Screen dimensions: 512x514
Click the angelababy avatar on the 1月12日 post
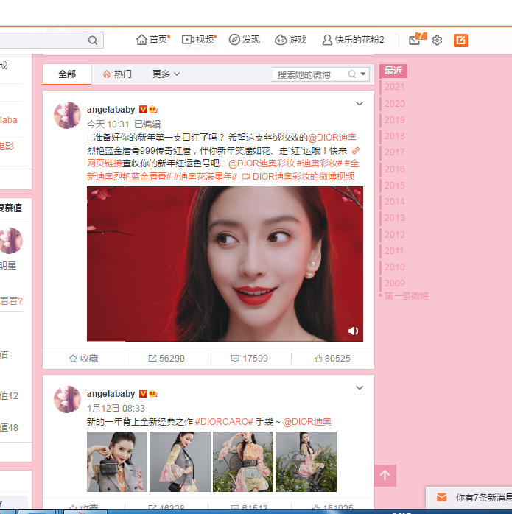click(67, 399)
